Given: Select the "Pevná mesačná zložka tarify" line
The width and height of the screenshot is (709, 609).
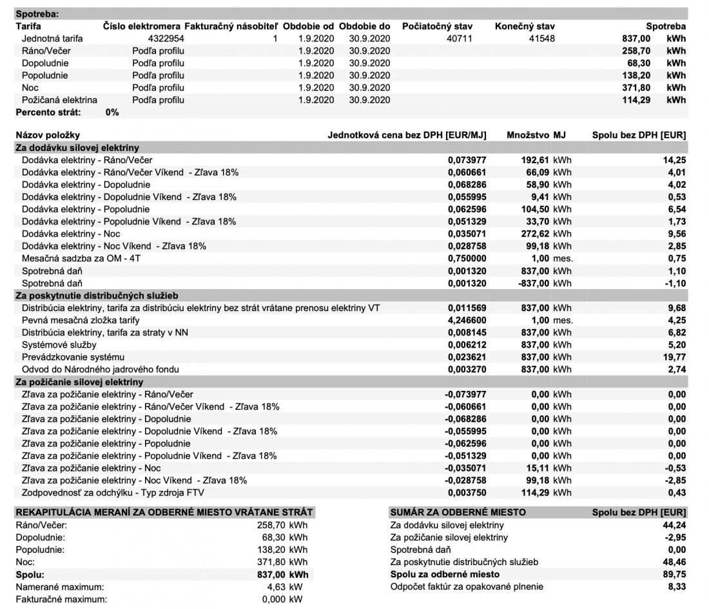Looking at the screenshot, I should pos(81,320).
